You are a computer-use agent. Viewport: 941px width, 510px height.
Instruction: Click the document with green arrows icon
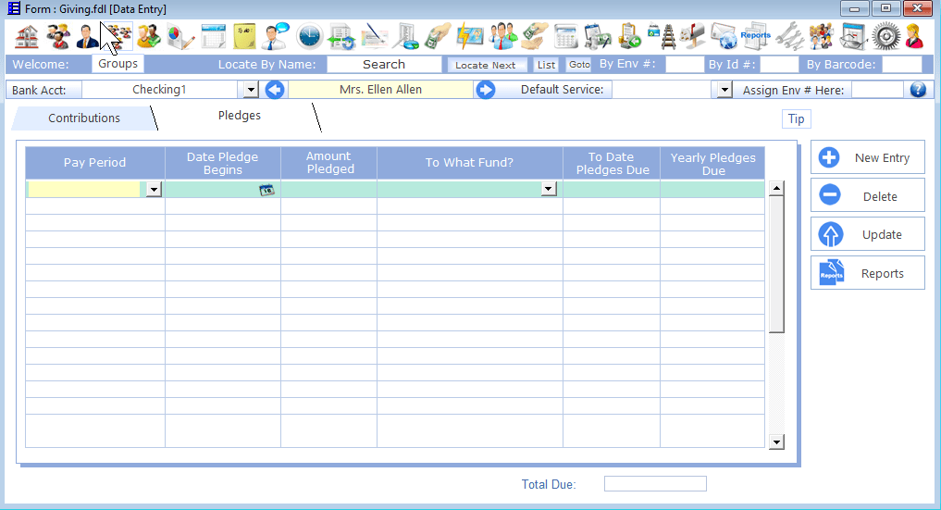[x=341, y=37]
